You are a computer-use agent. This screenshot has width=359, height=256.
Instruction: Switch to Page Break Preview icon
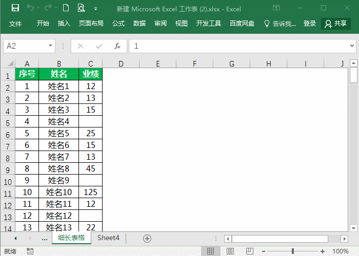250,251
